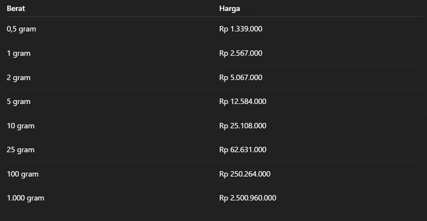This screenshot has height=221, width=427.
Task: Select the 2 gram weight cell
Action: point(19,77)
